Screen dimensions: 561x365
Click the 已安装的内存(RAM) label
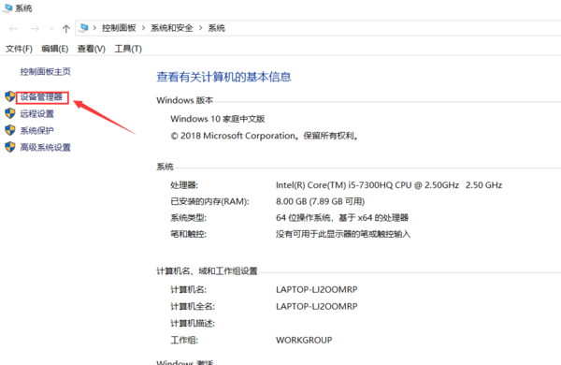click(209, 201)
